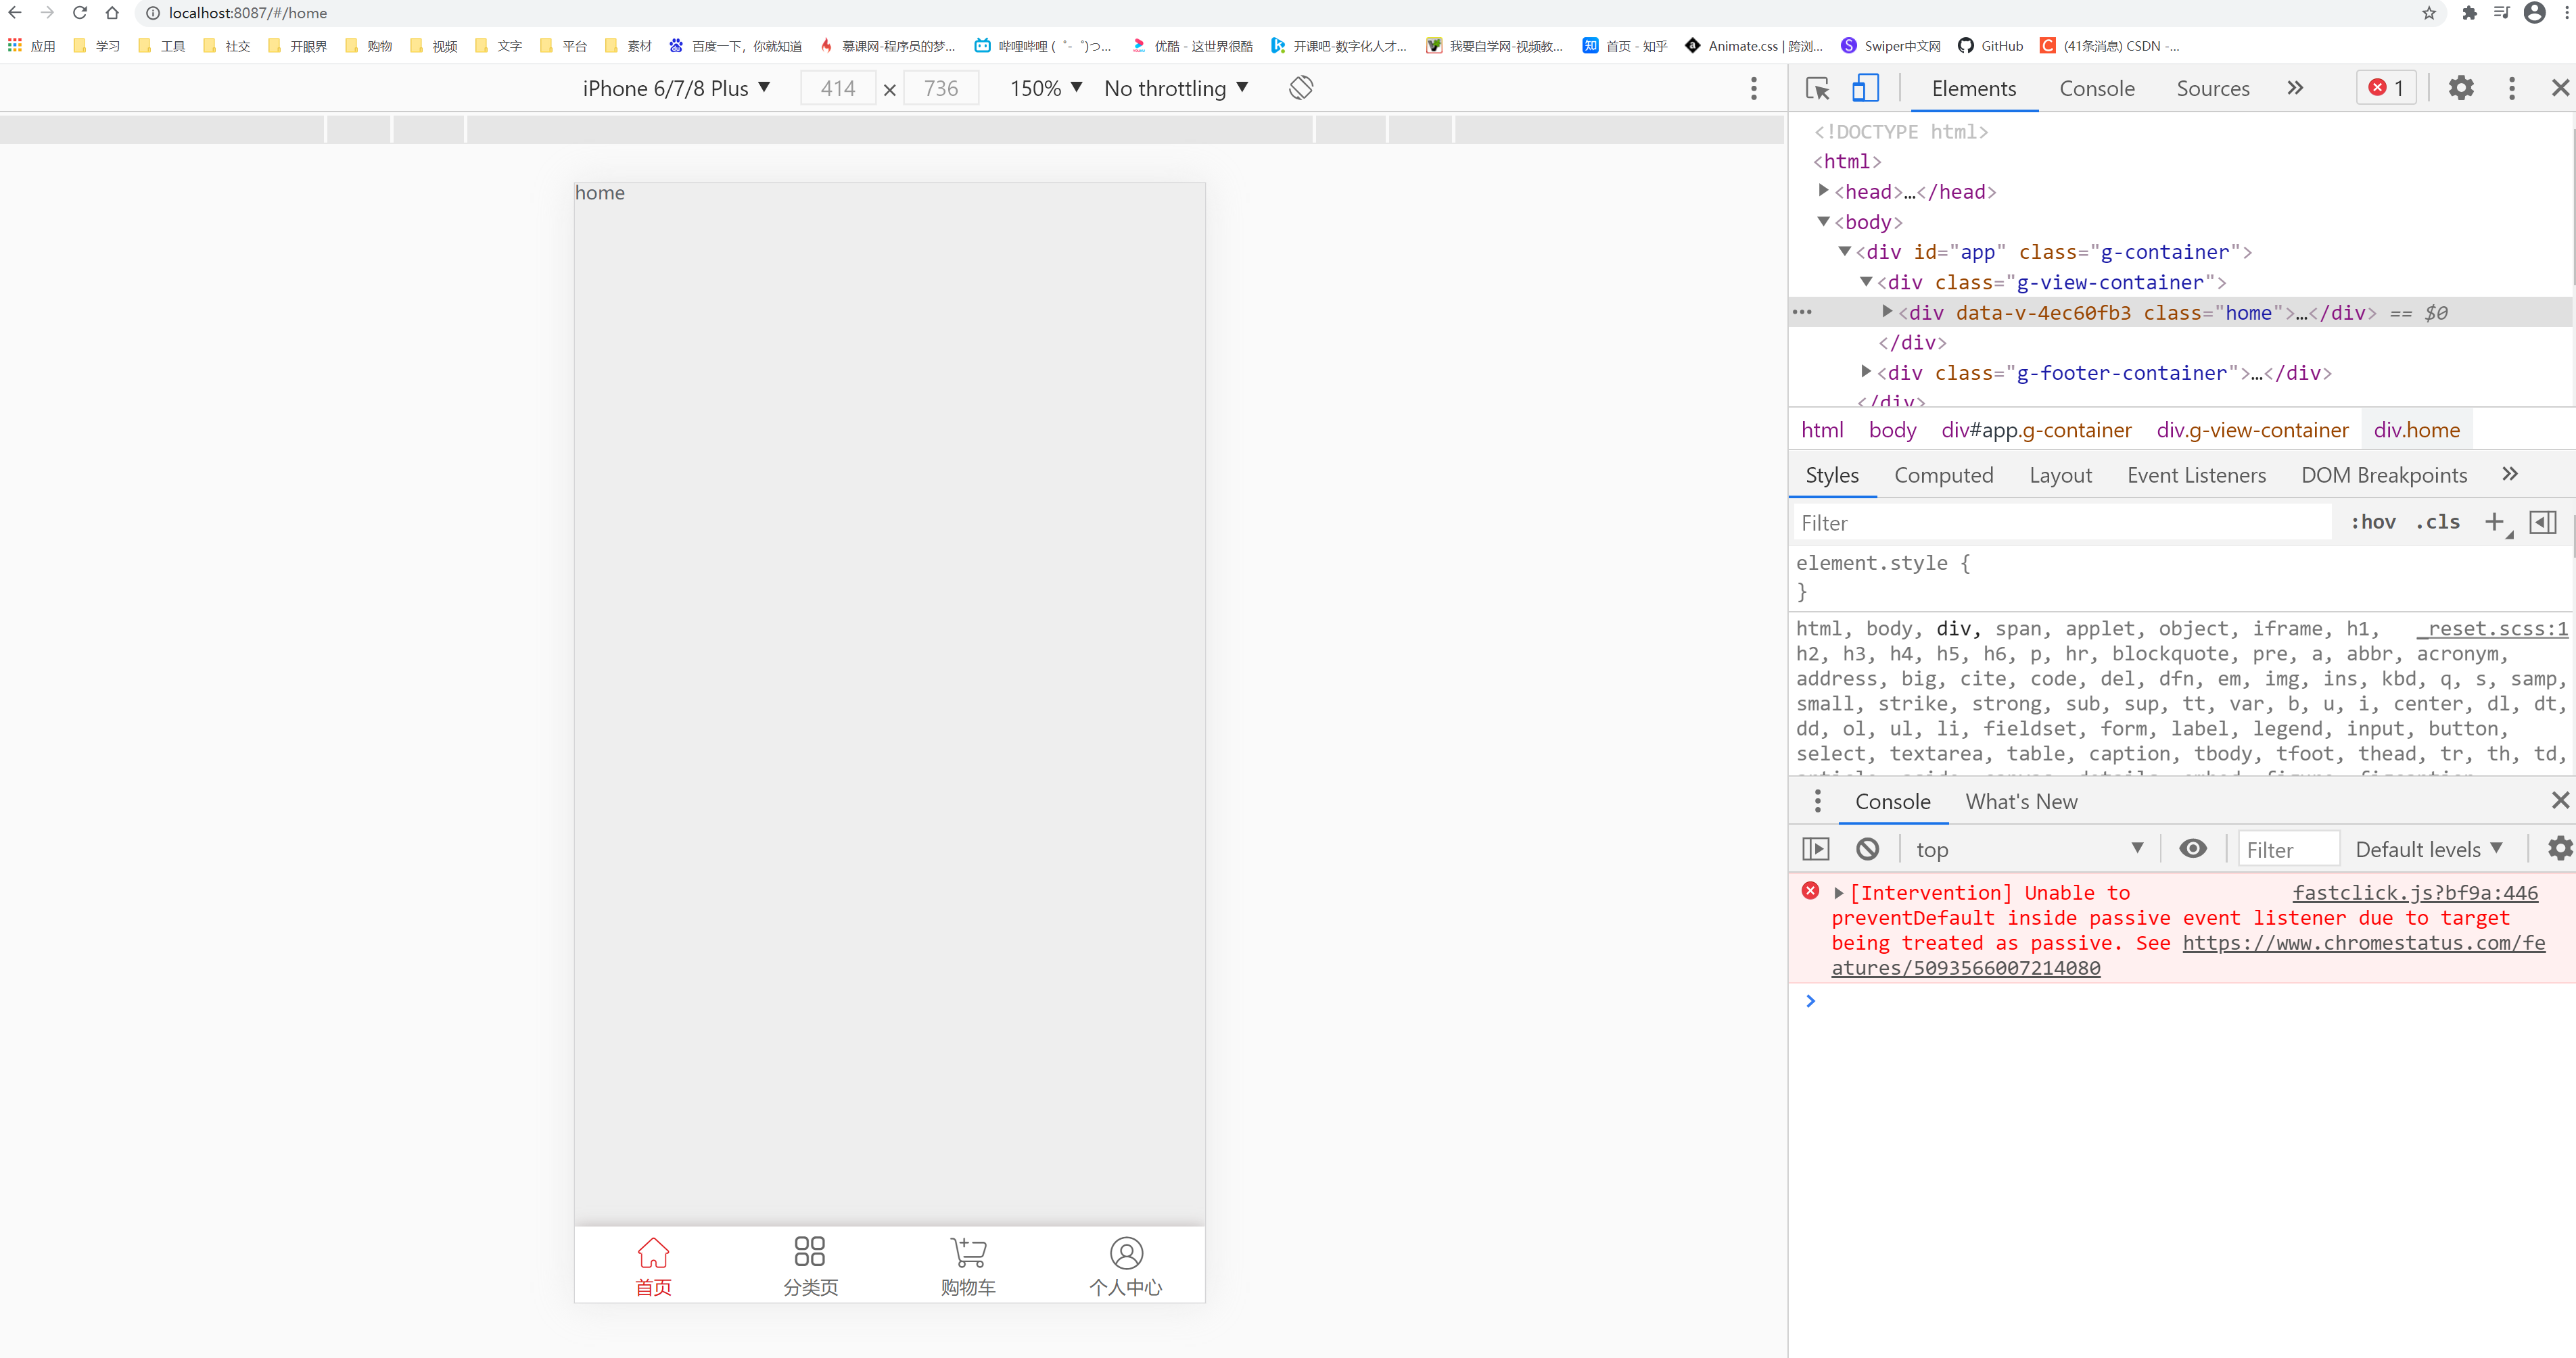
Task: Switch to the Computed styles tab
Action: pos(1943,475)
